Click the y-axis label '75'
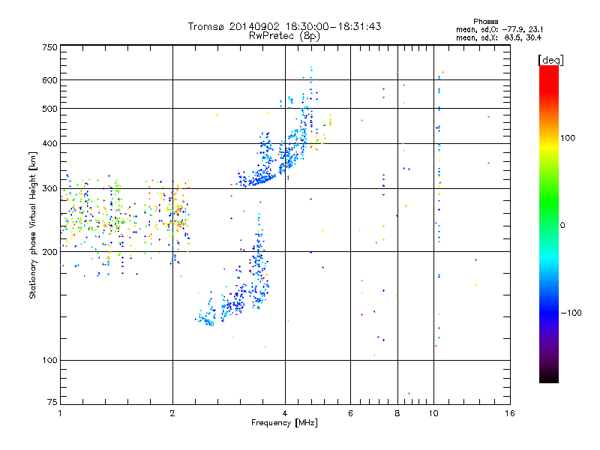 (x=52, y=402)
